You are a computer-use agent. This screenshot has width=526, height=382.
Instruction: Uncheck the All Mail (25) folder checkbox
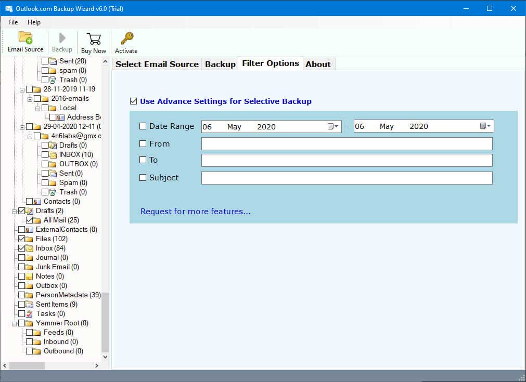pos(29,220)
